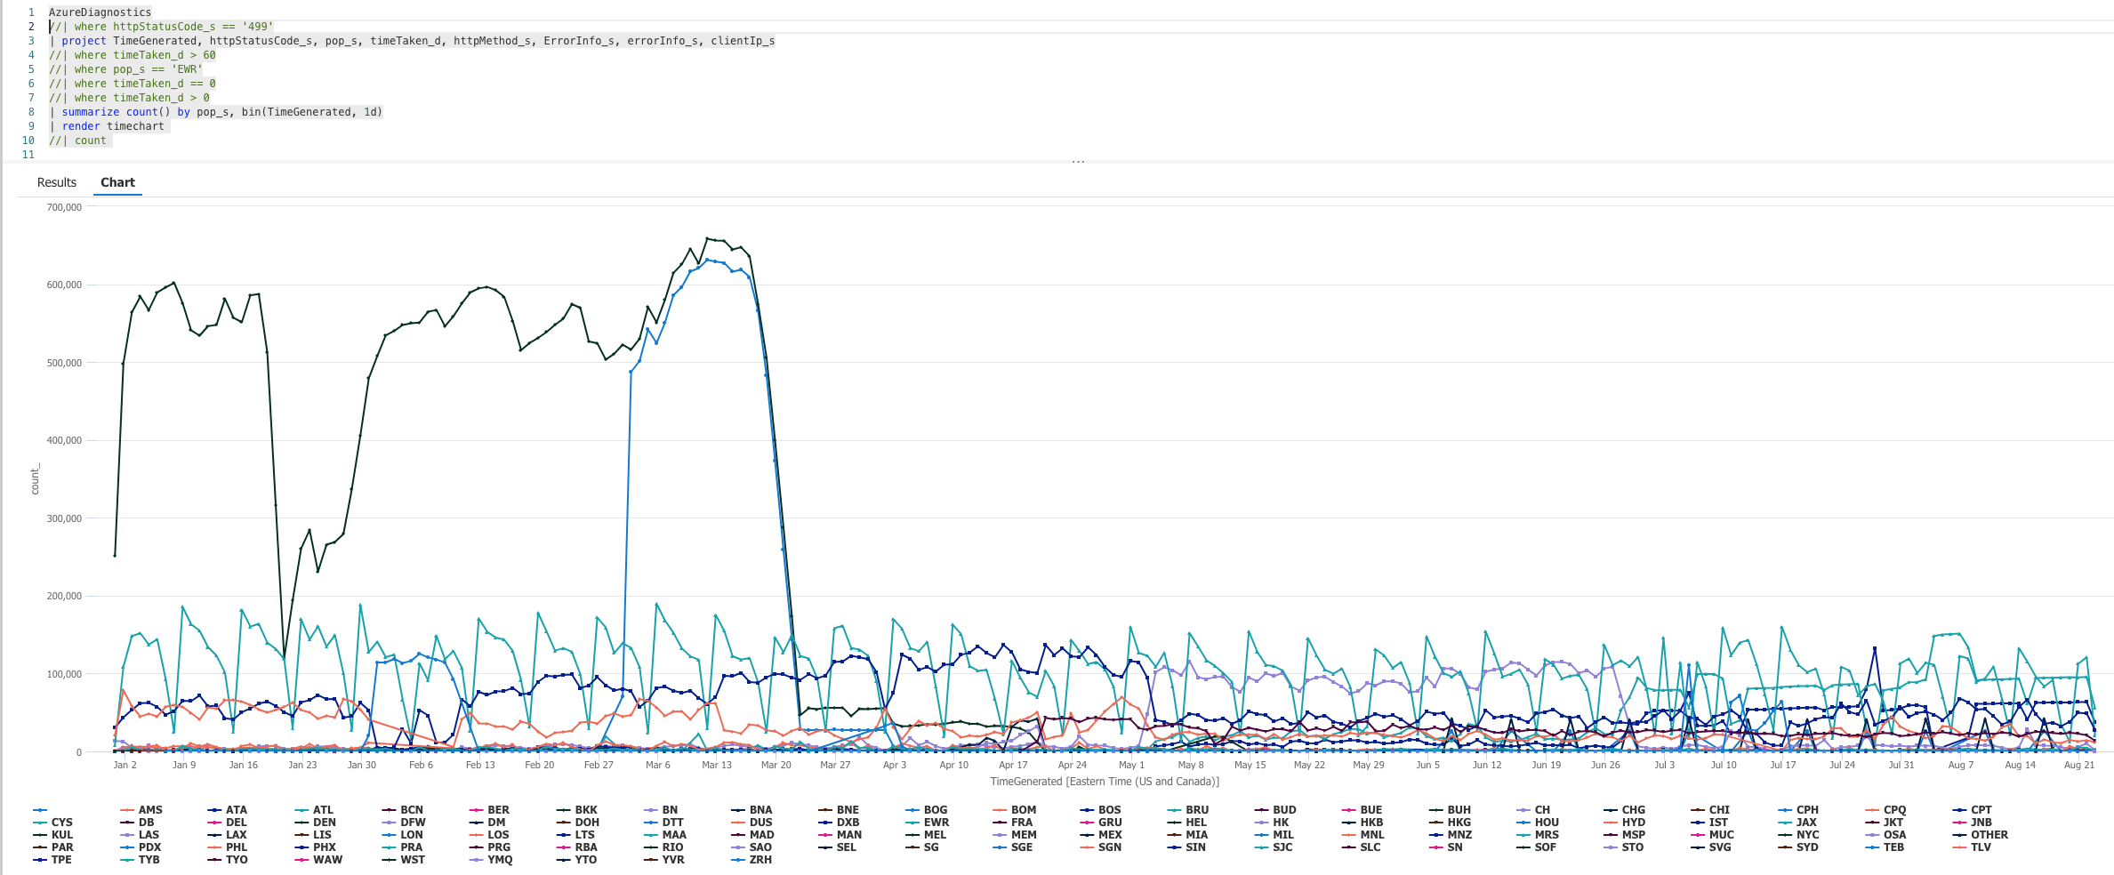Toggle the CYS legend entry
The width and height of the screenshot is (2114, 875).
[x=52, y=823]
